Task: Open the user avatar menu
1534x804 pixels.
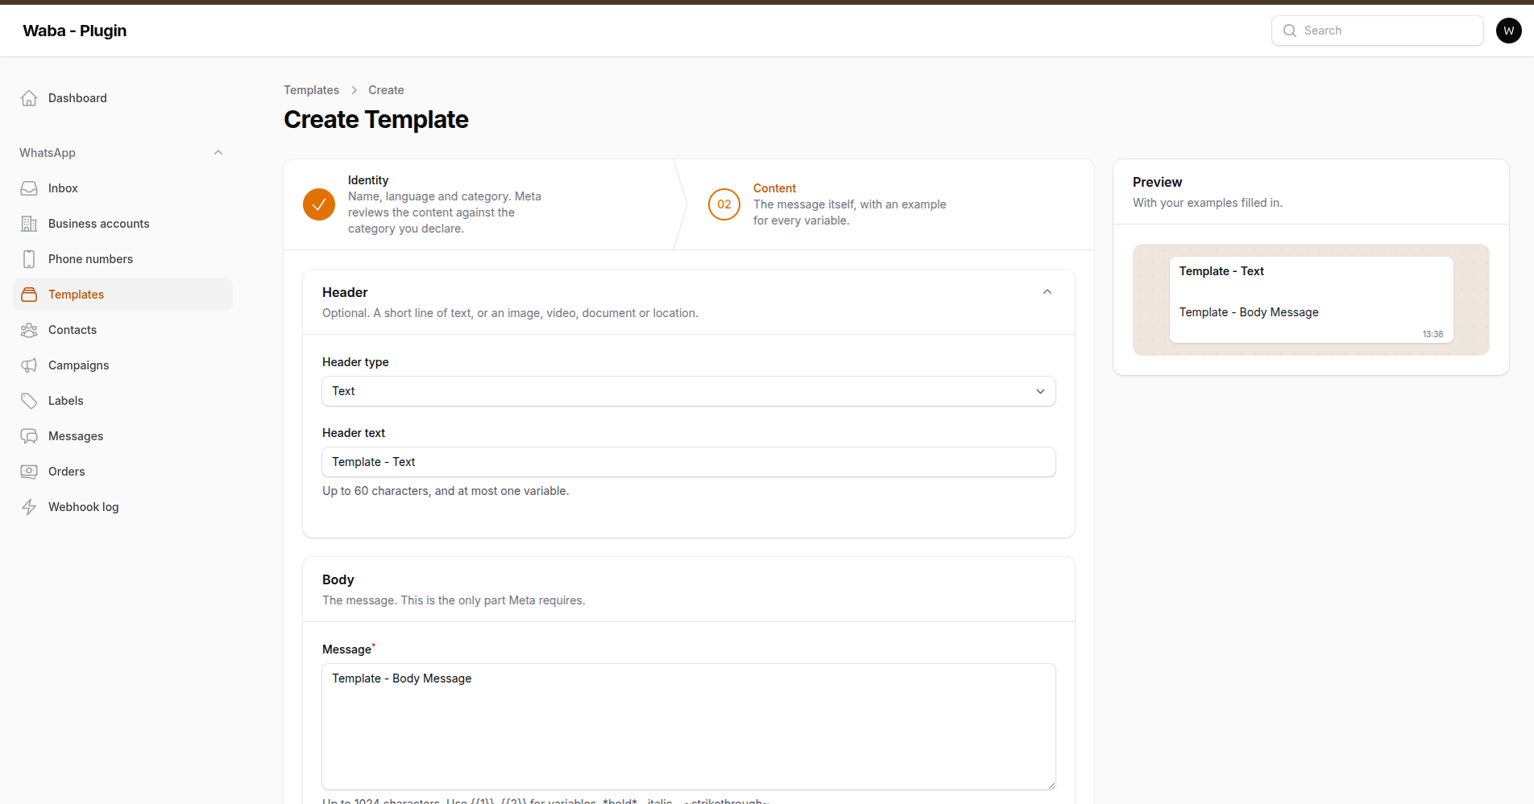Action: (x=1509, y=31)
